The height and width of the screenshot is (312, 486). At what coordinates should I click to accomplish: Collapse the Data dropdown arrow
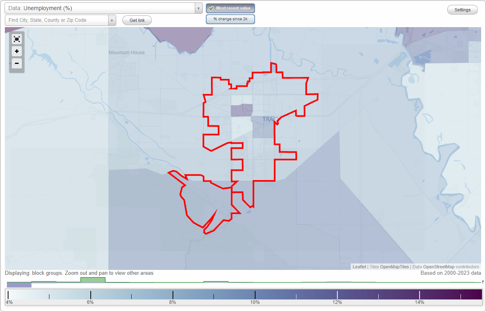click(198, 8)
